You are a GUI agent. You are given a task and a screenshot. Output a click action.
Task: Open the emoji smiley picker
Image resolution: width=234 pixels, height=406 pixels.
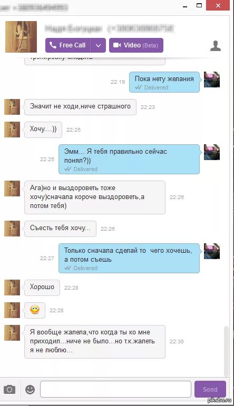pyautogui.click(x=30, y=389)
